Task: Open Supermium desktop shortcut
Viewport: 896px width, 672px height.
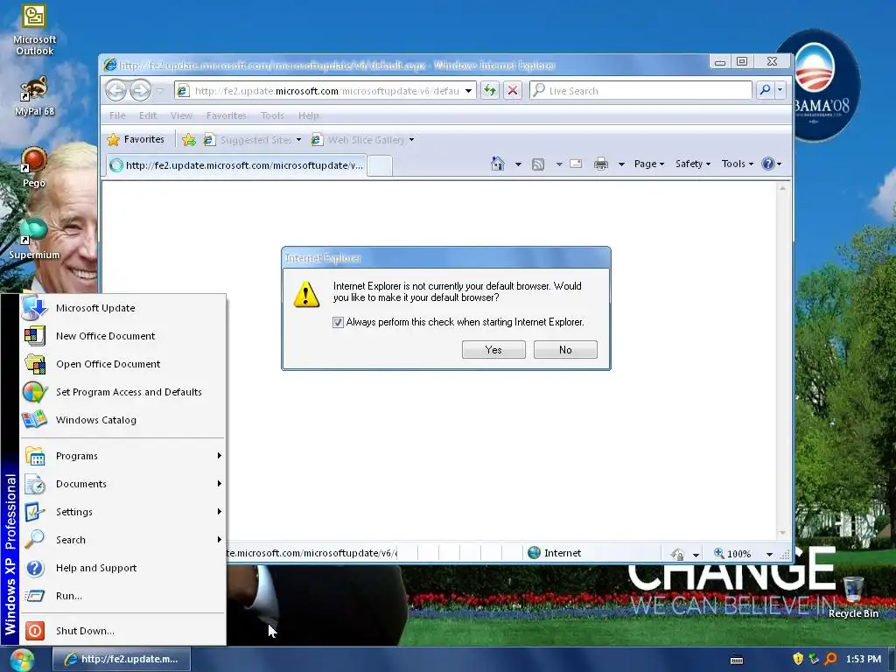Action: click(34, 239)
